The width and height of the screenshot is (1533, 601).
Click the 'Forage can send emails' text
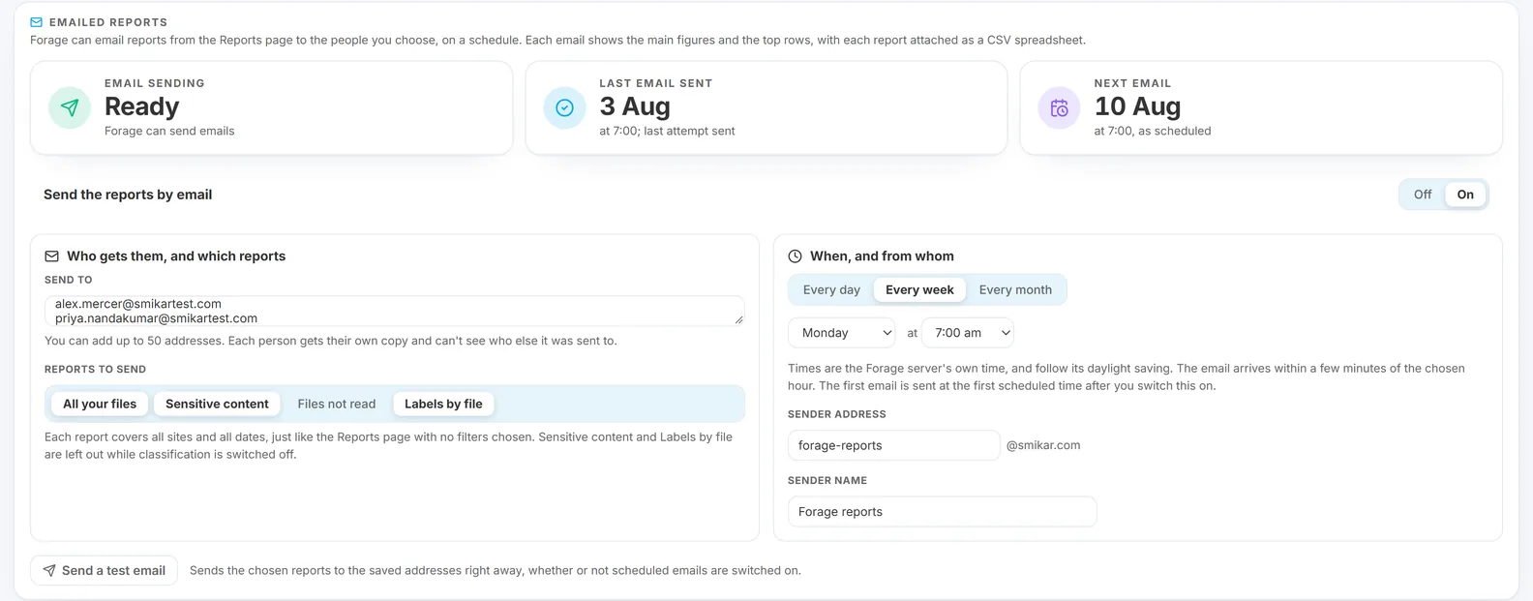point(169,131)
